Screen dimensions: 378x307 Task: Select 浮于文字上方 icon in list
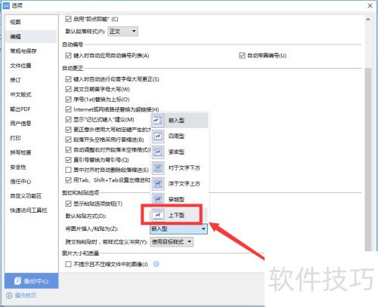(158, 183)
